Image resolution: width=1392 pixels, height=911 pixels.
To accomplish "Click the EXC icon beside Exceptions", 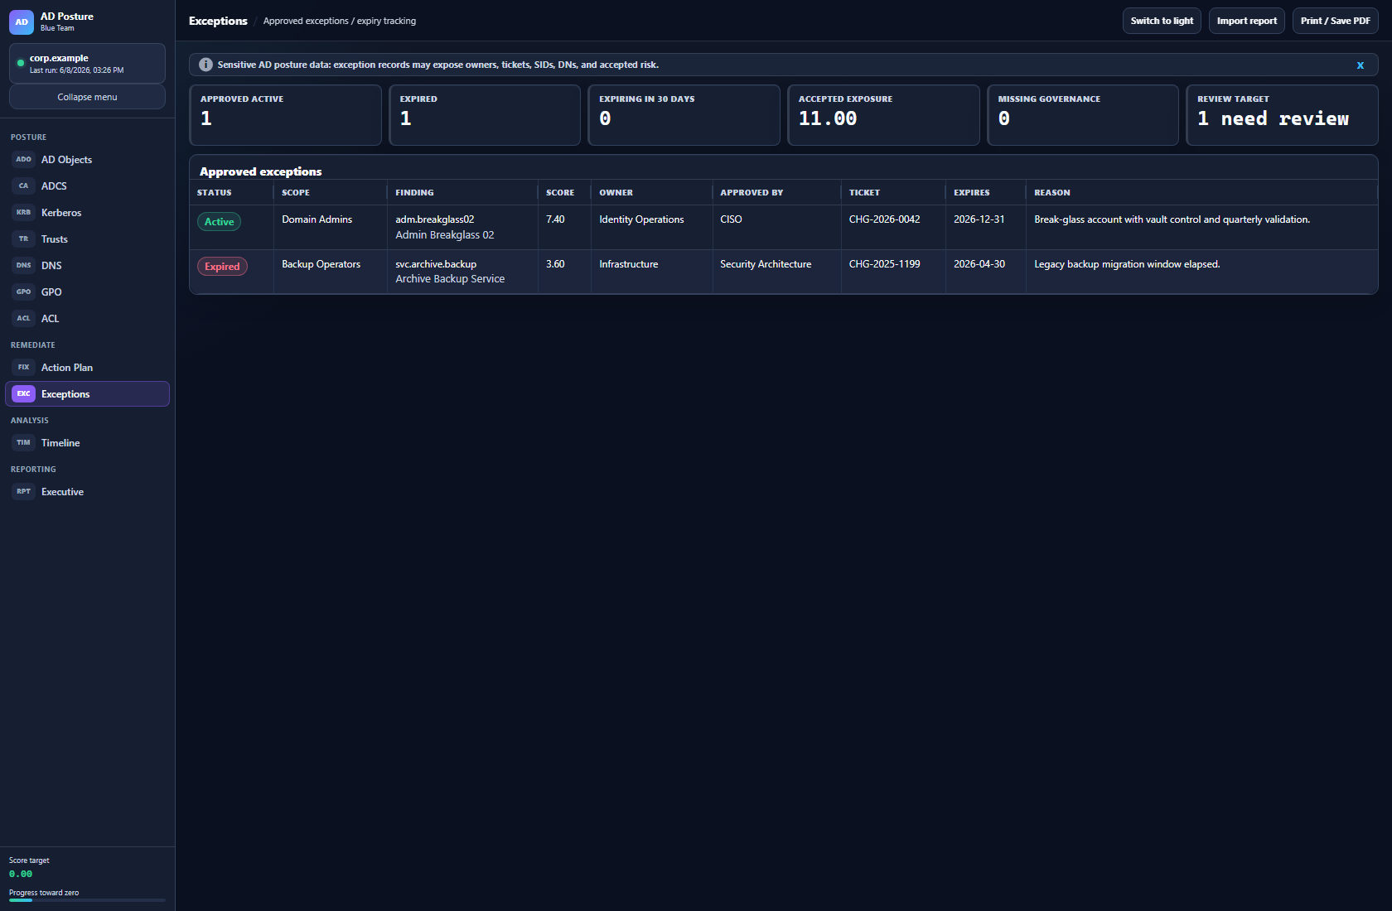I will [x=23, y=394].
